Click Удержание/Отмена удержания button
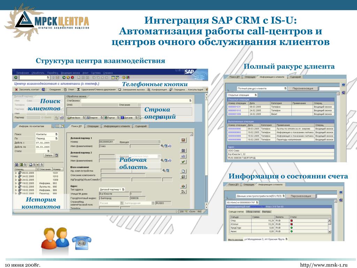The image size is (357, 268). pyautogui.click(x=96, y=90)
